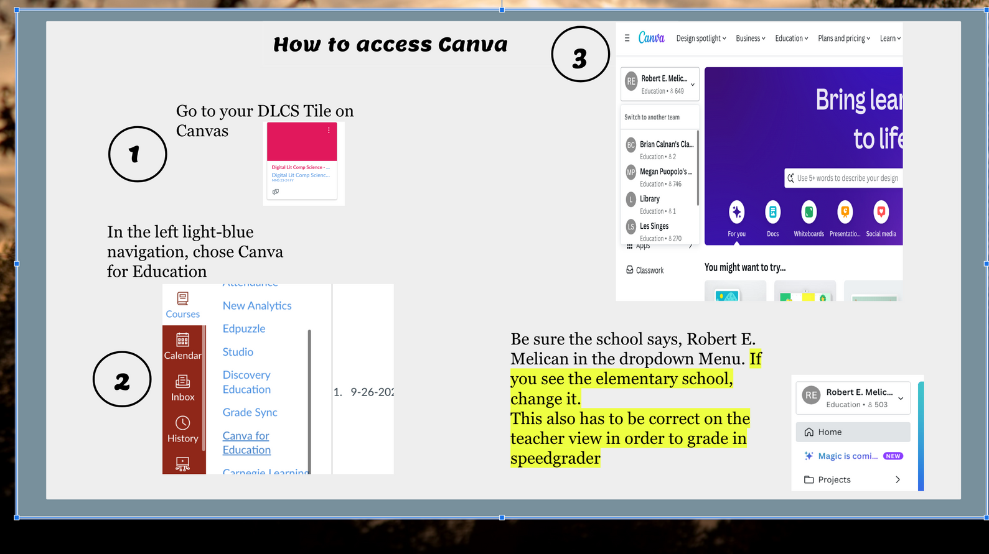This screenshot has width=989, height=554.
Task: Click the Library L avatar icon
Action: coord(631,200)
